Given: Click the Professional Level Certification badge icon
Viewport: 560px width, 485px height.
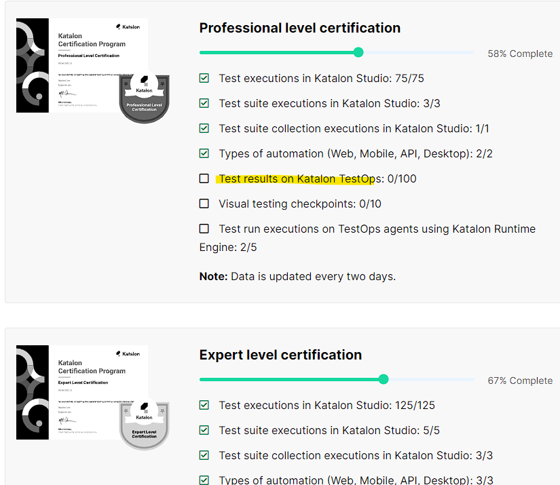Looking at the screenshot, I should (x=145, y=98).
